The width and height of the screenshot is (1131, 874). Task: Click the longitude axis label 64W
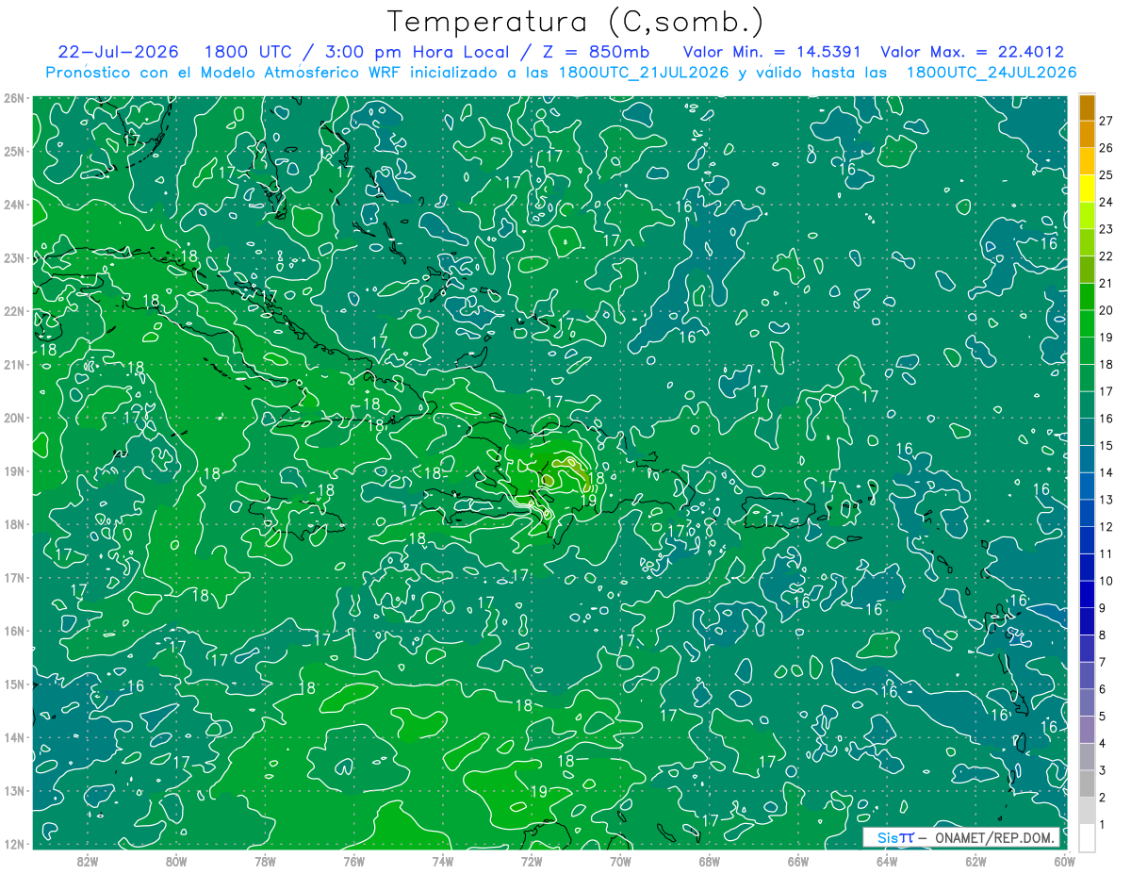pyautogui.click(x=887, y=861)
